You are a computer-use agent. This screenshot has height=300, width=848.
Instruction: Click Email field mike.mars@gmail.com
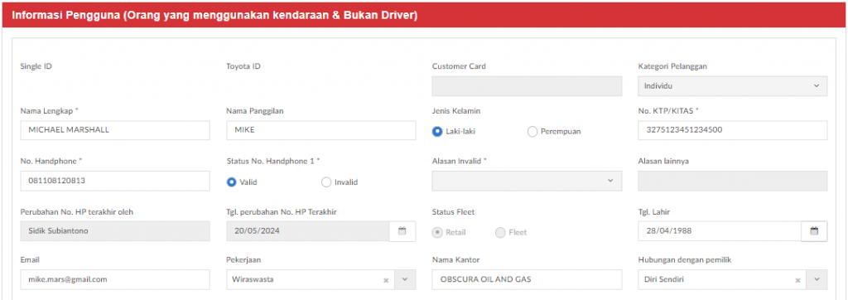pyautogui.click(x=115, y=280)
